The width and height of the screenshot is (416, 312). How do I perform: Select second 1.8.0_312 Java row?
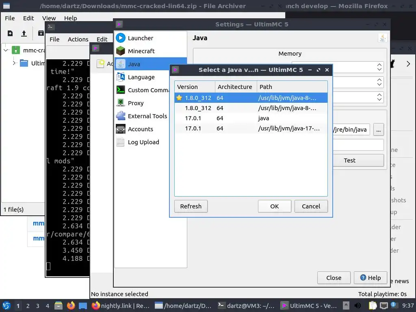251,108
